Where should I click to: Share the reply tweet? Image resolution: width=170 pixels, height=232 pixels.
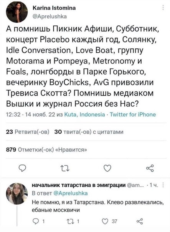click(x=140, y=221)
